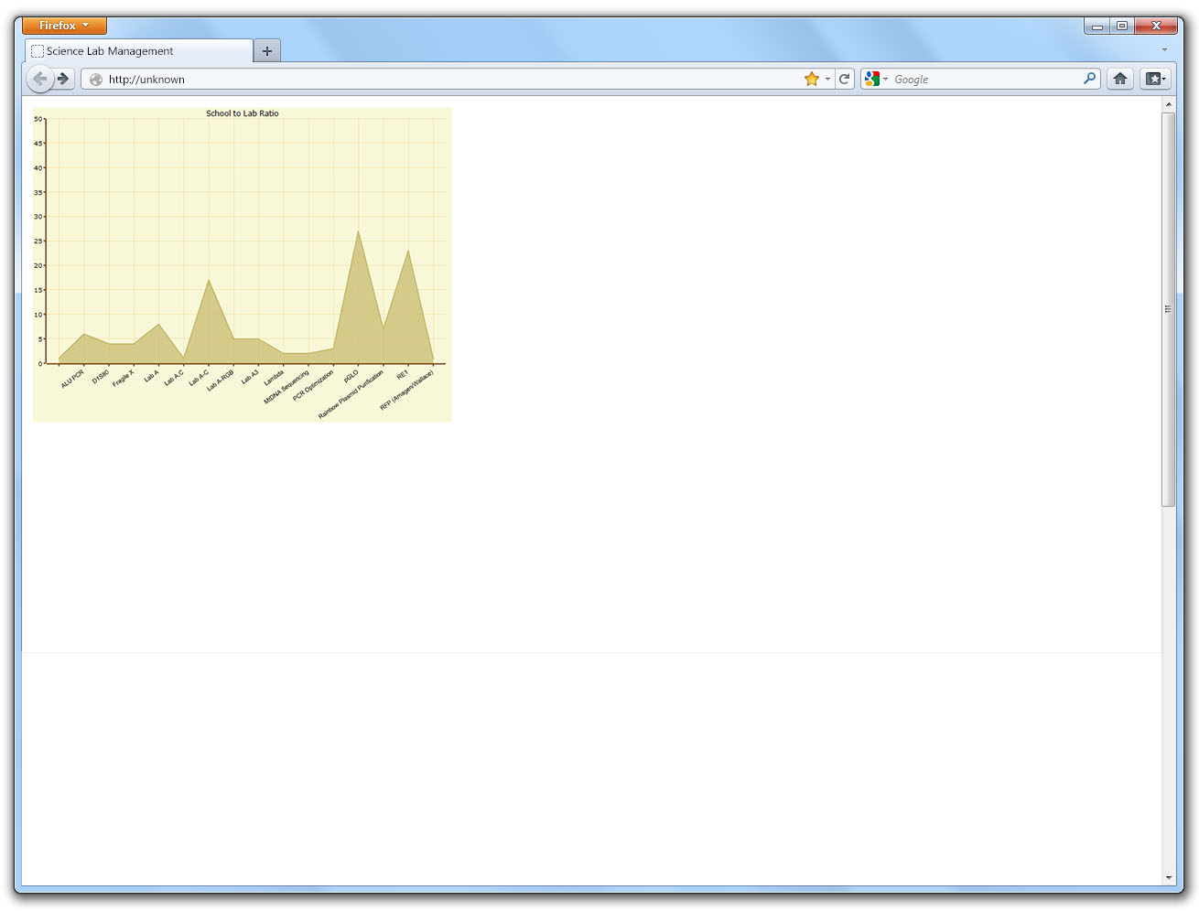Click the Forward navigation arrow
This screenshot has width=1199, height=911.
click(63, 79)
